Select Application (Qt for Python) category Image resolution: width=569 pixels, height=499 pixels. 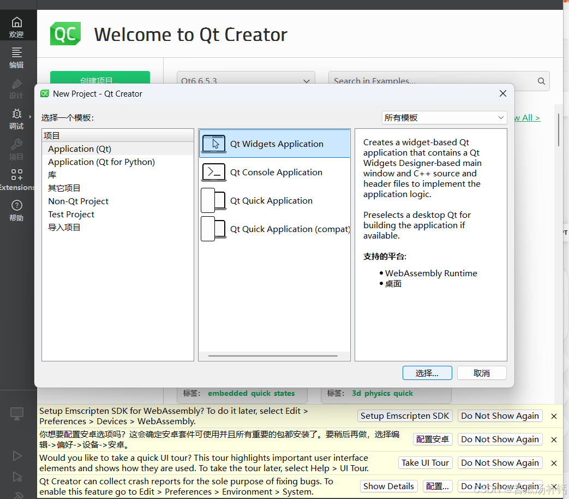pyautogui.click(x=118, y=162)
